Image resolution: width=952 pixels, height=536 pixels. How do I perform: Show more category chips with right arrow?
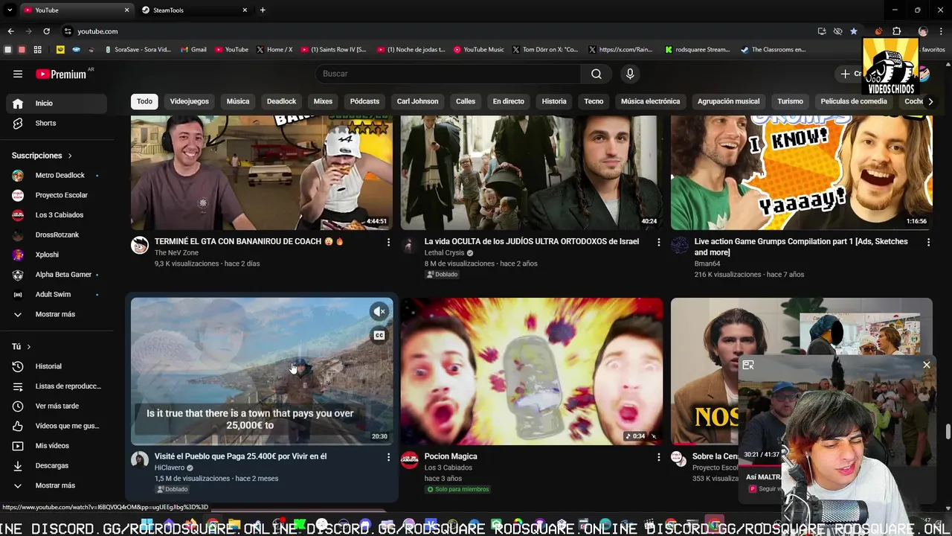[930, 101]
